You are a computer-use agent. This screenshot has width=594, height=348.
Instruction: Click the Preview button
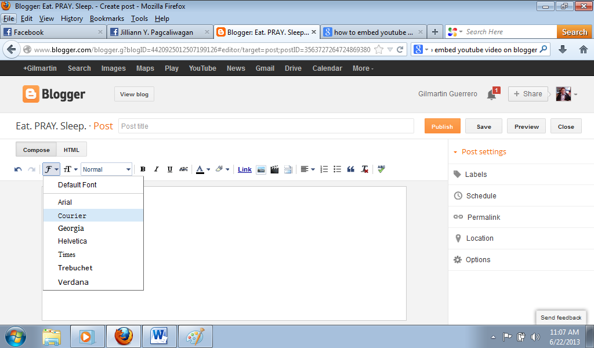(x=526, y=126)
